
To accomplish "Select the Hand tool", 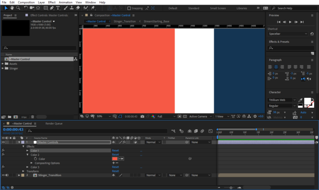I will coord(12,8).
